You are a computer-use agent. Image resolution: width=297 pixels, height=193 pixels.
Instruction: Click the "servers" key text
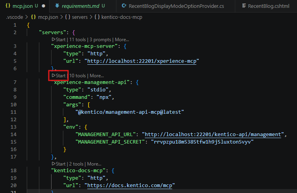point(52,33)
